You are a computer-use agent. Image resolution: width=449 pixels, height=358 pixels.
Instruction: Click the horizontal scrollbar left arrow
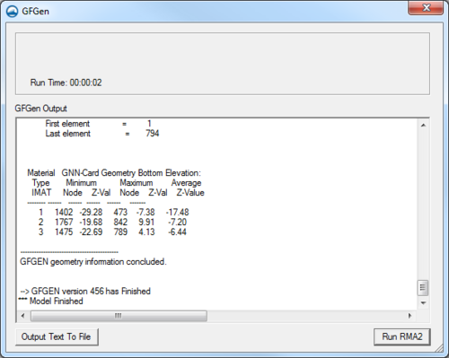click(x=22, y=316)
